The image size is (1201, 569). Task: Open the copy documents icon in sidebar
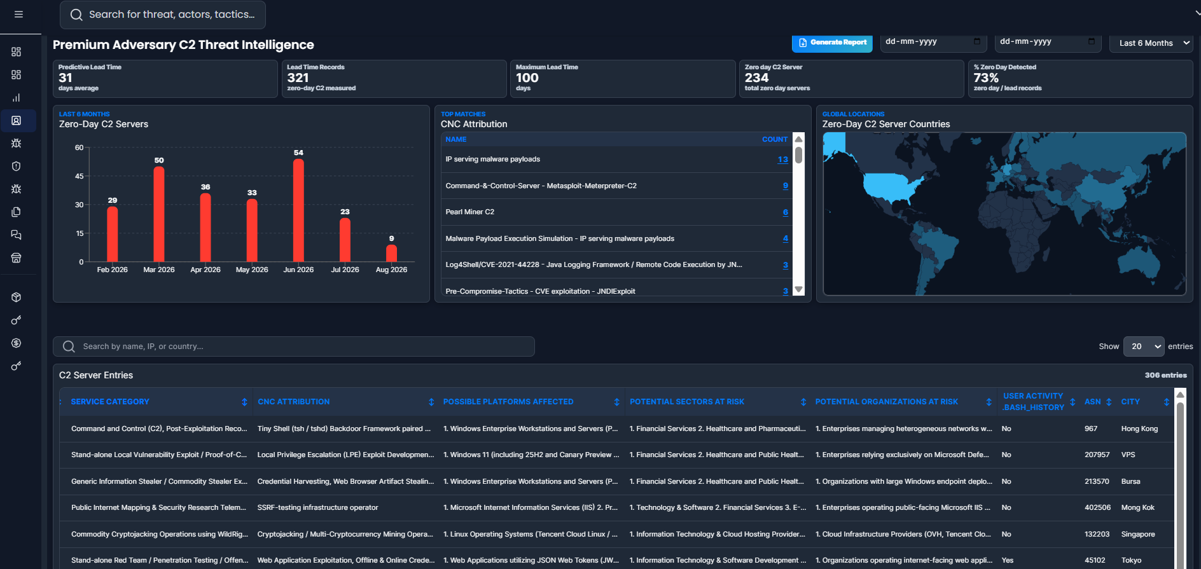coord(17,212)
